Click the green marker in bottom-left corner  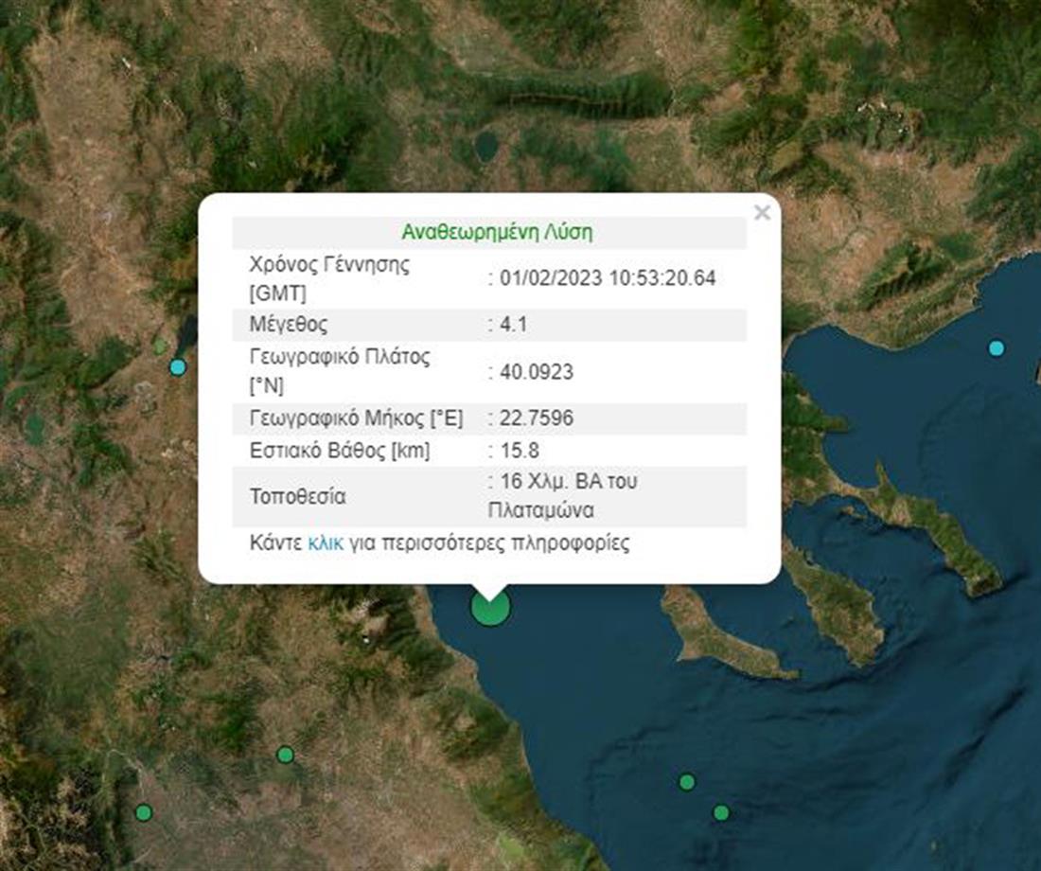[143, 812]
